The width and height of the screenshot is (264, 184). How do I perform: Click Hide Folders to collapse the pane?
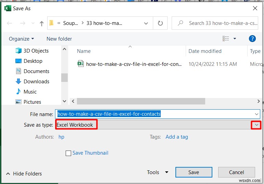(x=24, y=173)
